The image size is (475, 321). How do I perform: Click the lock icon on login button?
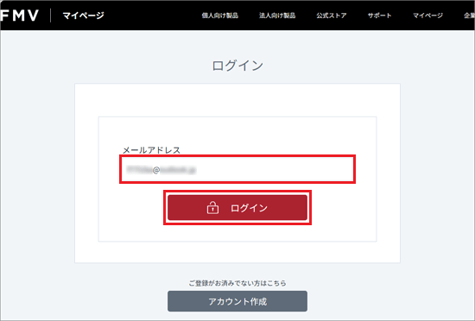click(x=212, y=208)
